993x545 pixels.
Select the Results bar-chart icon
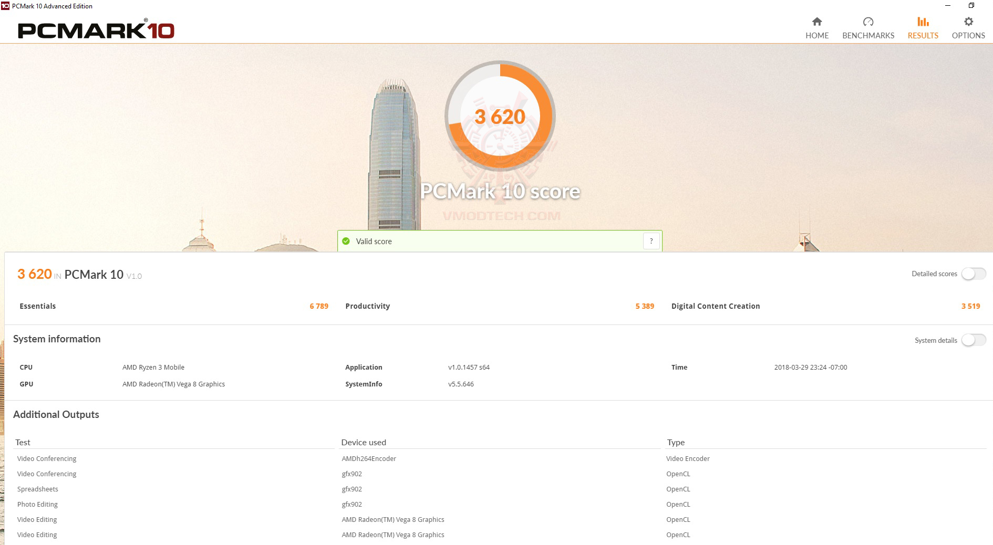(x=923, y=22)
